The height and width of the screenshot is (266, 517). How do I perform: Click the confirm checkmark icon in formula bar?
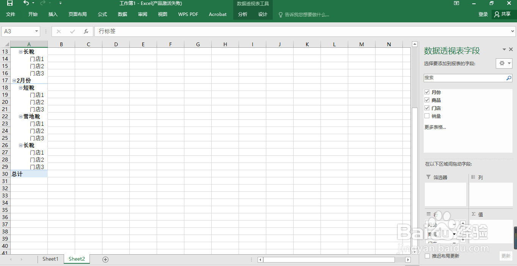point(72,31)
